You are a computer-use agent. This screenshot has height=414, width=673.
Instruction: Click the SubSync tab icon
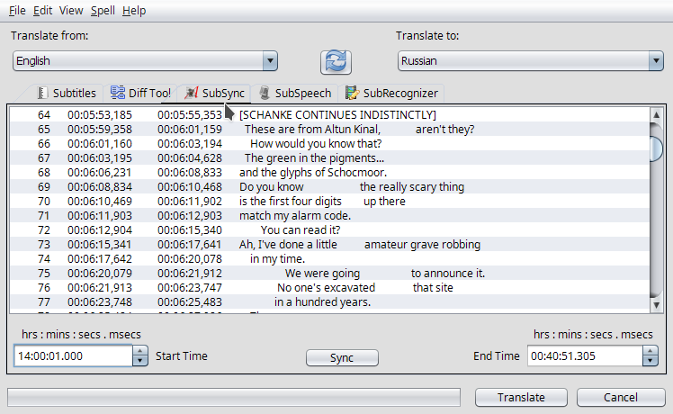(192, 93)
